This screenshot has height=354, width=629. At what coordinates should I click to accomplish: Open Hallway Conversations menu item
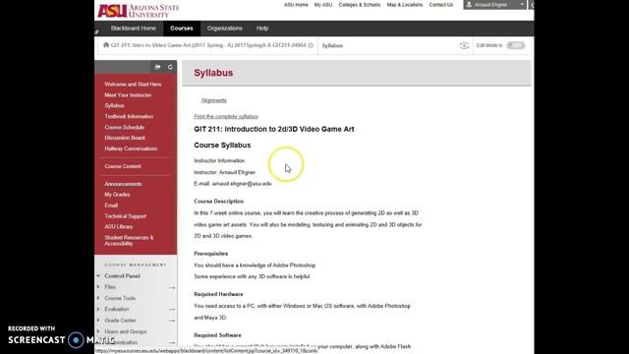coord(131,148)
